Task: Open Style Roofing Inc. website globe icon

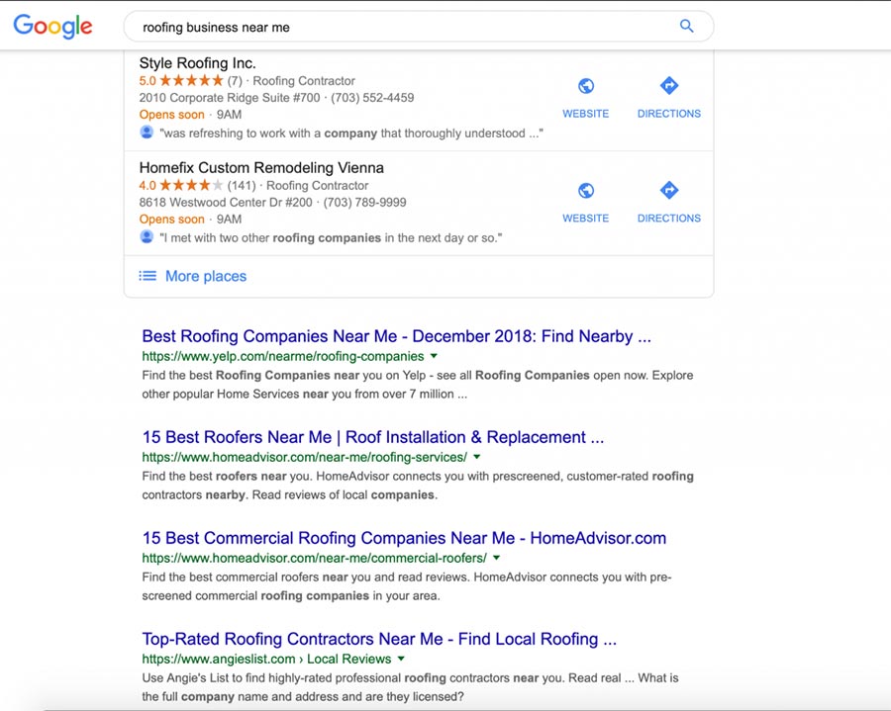Action: (586, 86)
